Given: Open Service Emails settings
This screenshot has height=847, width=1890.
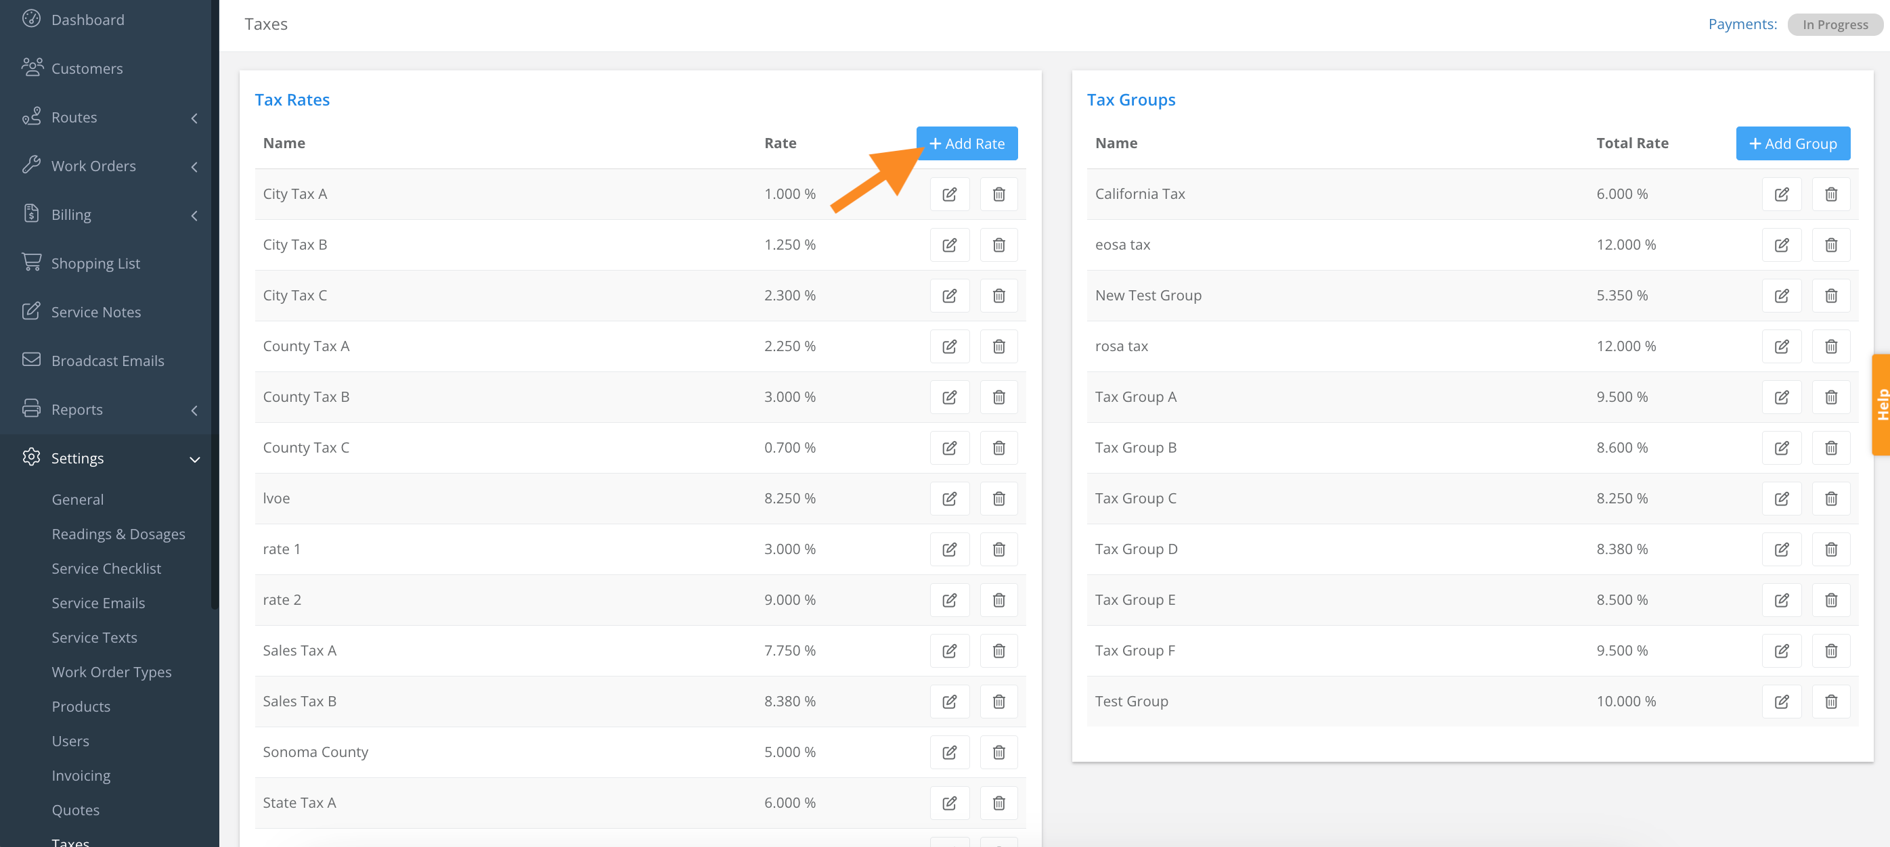Looking at the screenshot, I should 98,603.
